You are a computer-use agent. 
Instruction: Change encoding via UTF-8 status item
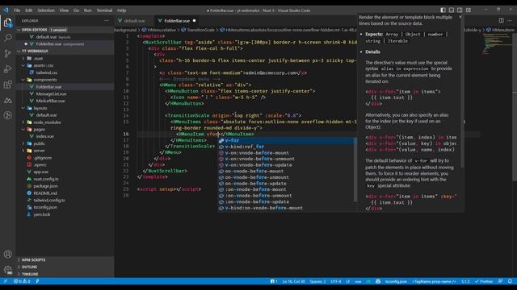click(336, 281)
